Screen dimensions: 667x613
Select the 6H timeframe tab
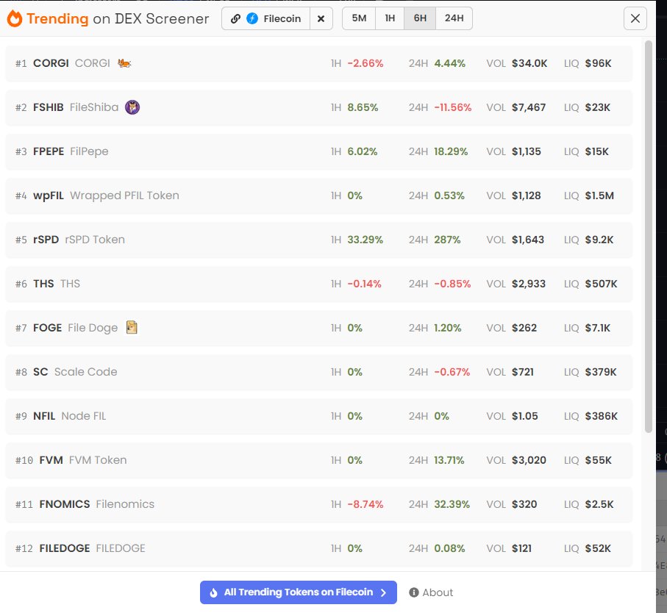[420, 18]
